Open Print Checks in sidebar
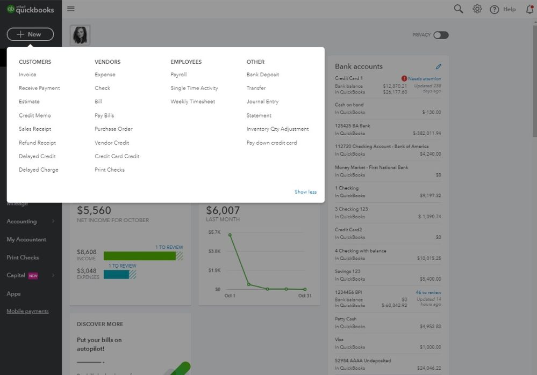537x375 pixels. point(23,258)
